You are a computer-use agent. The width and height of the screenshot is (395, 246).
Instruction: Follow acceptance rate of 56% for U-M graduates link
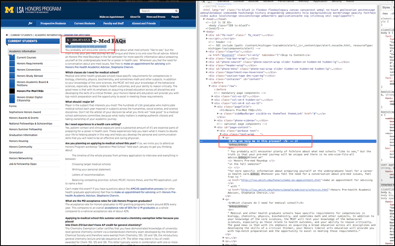[130, 208]
